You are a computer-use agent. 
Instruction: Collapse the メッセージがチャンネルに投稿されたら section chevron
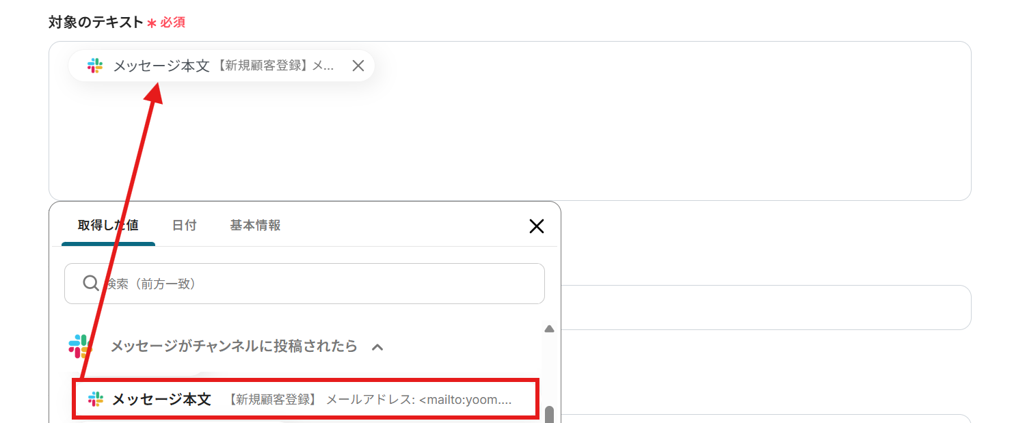pos(377,346)
